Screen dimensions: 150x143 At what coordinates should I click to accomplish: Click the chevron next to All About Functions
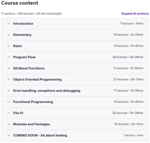9,68
